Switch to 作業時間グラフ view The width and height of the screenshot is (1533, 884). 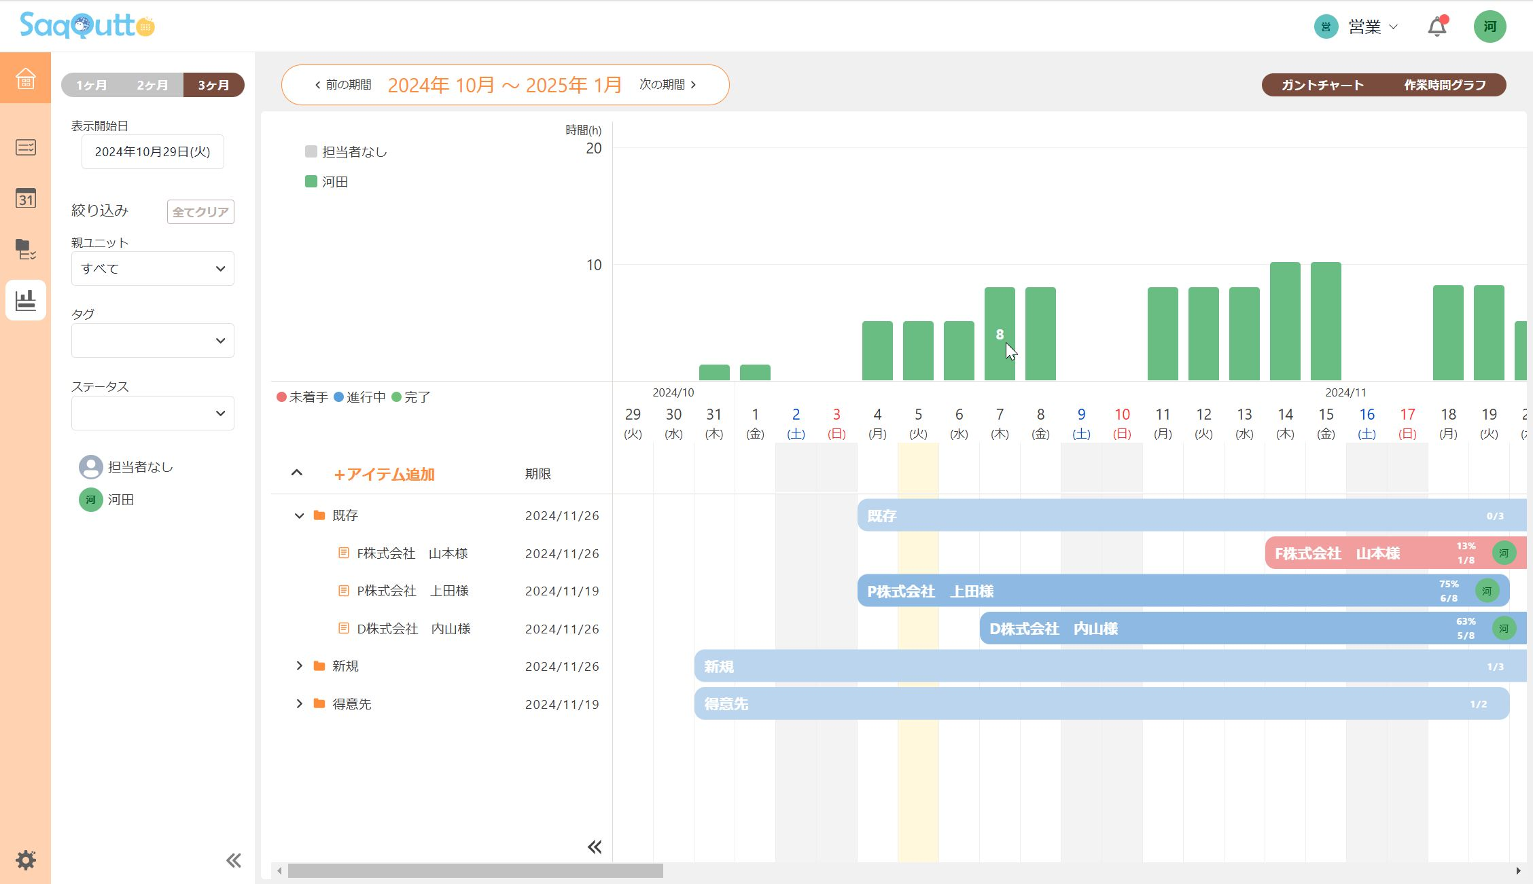pyautogui.click(x=1445, y=85)
